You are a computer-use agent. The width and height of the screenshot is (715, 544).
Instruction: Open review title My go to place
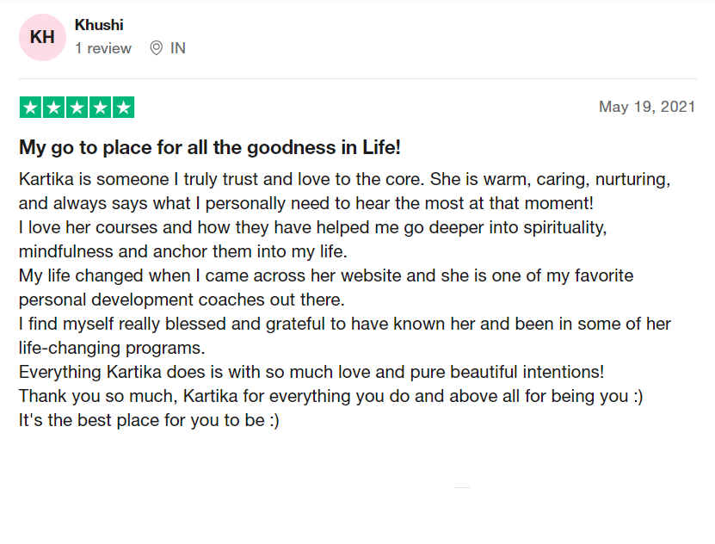210,148
